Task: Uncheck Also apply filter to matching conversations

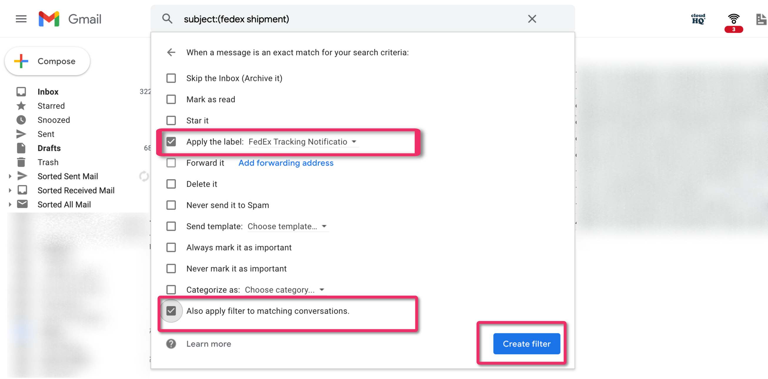Action: pos(171,311)
